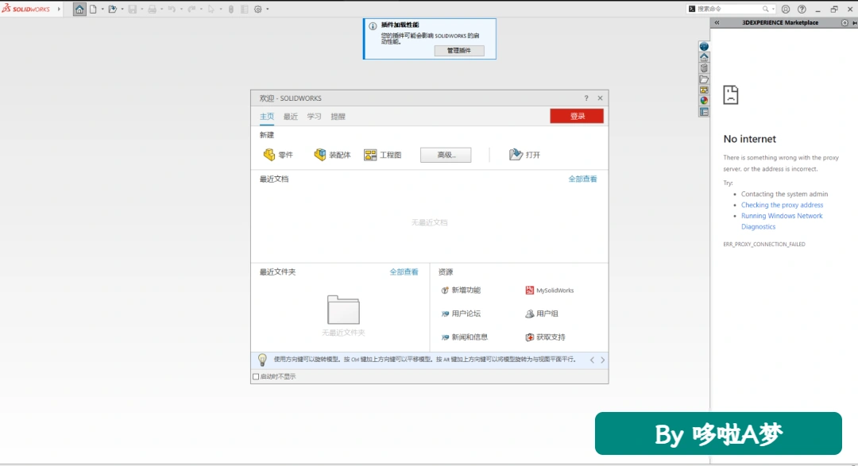This screenshot has height=466, width=858.
Task: Switch to Alerts (提醒) tab
Action: coord(338,117)
